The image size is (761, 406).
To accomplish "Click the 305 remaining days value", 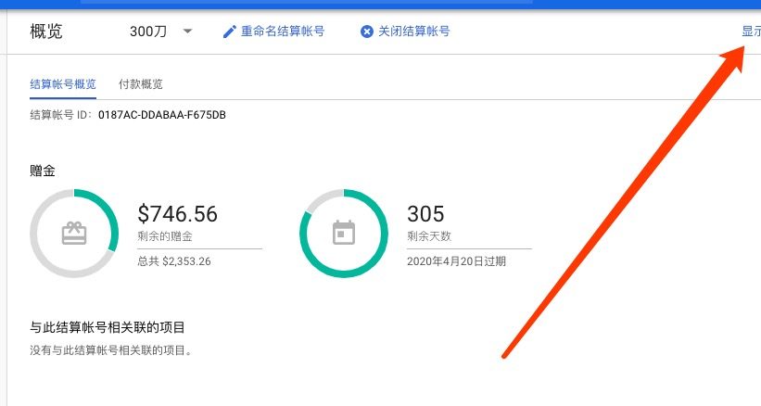I will click(425, 214).
